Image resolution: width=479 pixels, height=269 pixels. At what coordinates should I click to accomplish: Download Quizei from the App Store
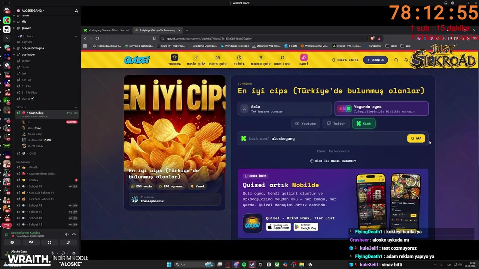click(278, 227)
